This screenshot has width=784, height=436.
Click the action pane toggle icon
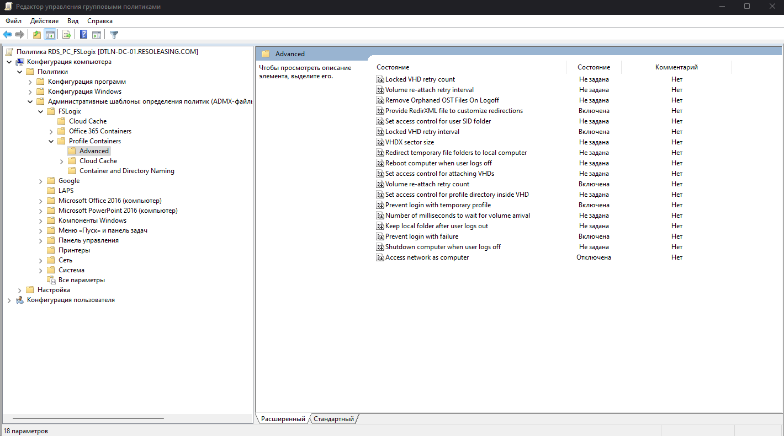coord(97,34)
